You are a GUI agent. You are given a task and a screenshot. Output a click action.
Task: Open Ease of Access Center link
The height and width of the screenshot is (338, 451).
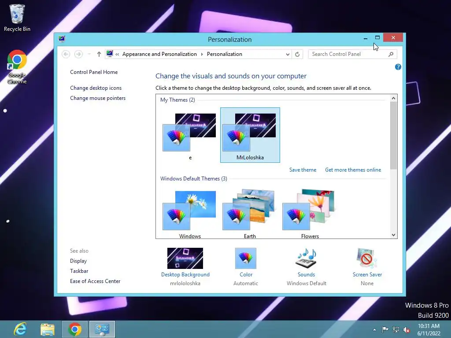tap(95, 281)
